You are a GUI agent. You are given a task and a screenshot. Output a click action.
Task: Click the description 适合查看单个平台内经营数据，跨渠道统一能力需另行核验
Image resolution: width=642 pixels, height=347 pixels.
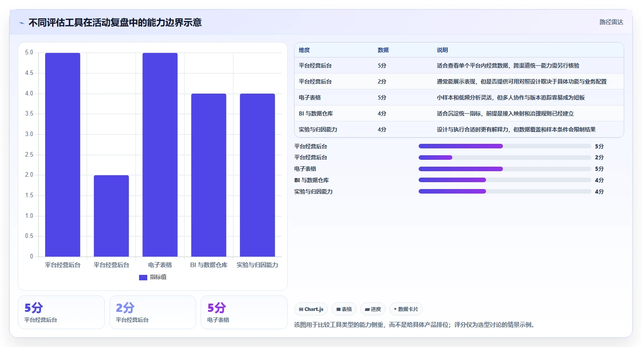pos(508,66)
